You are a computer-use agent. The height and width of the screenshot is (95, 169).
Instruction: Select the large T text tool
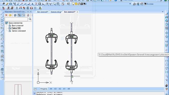[x=2, y=73]
